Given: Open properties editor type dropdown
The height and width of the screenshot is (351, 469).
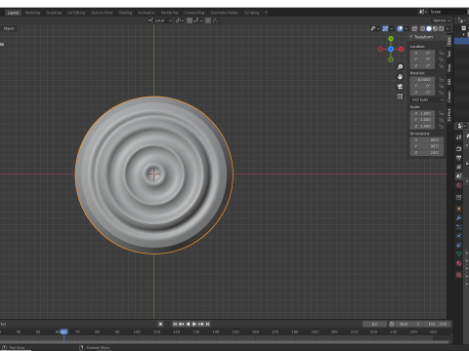Looking at the screenshot, I should click(460, 126).
